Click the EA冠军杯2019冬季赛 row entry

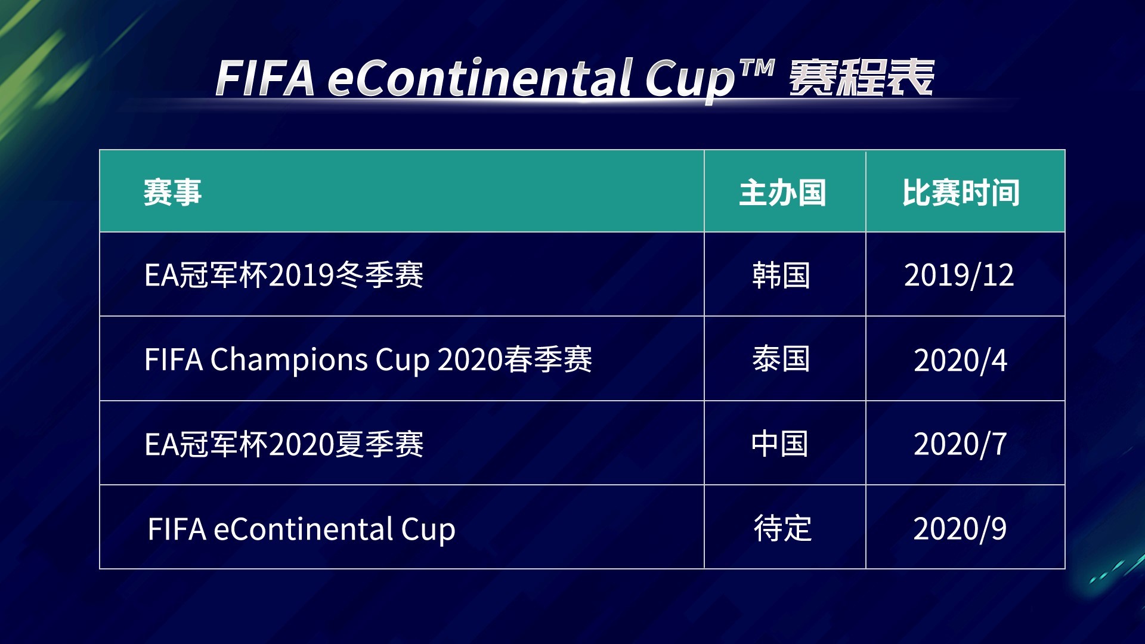coord(284,275)
